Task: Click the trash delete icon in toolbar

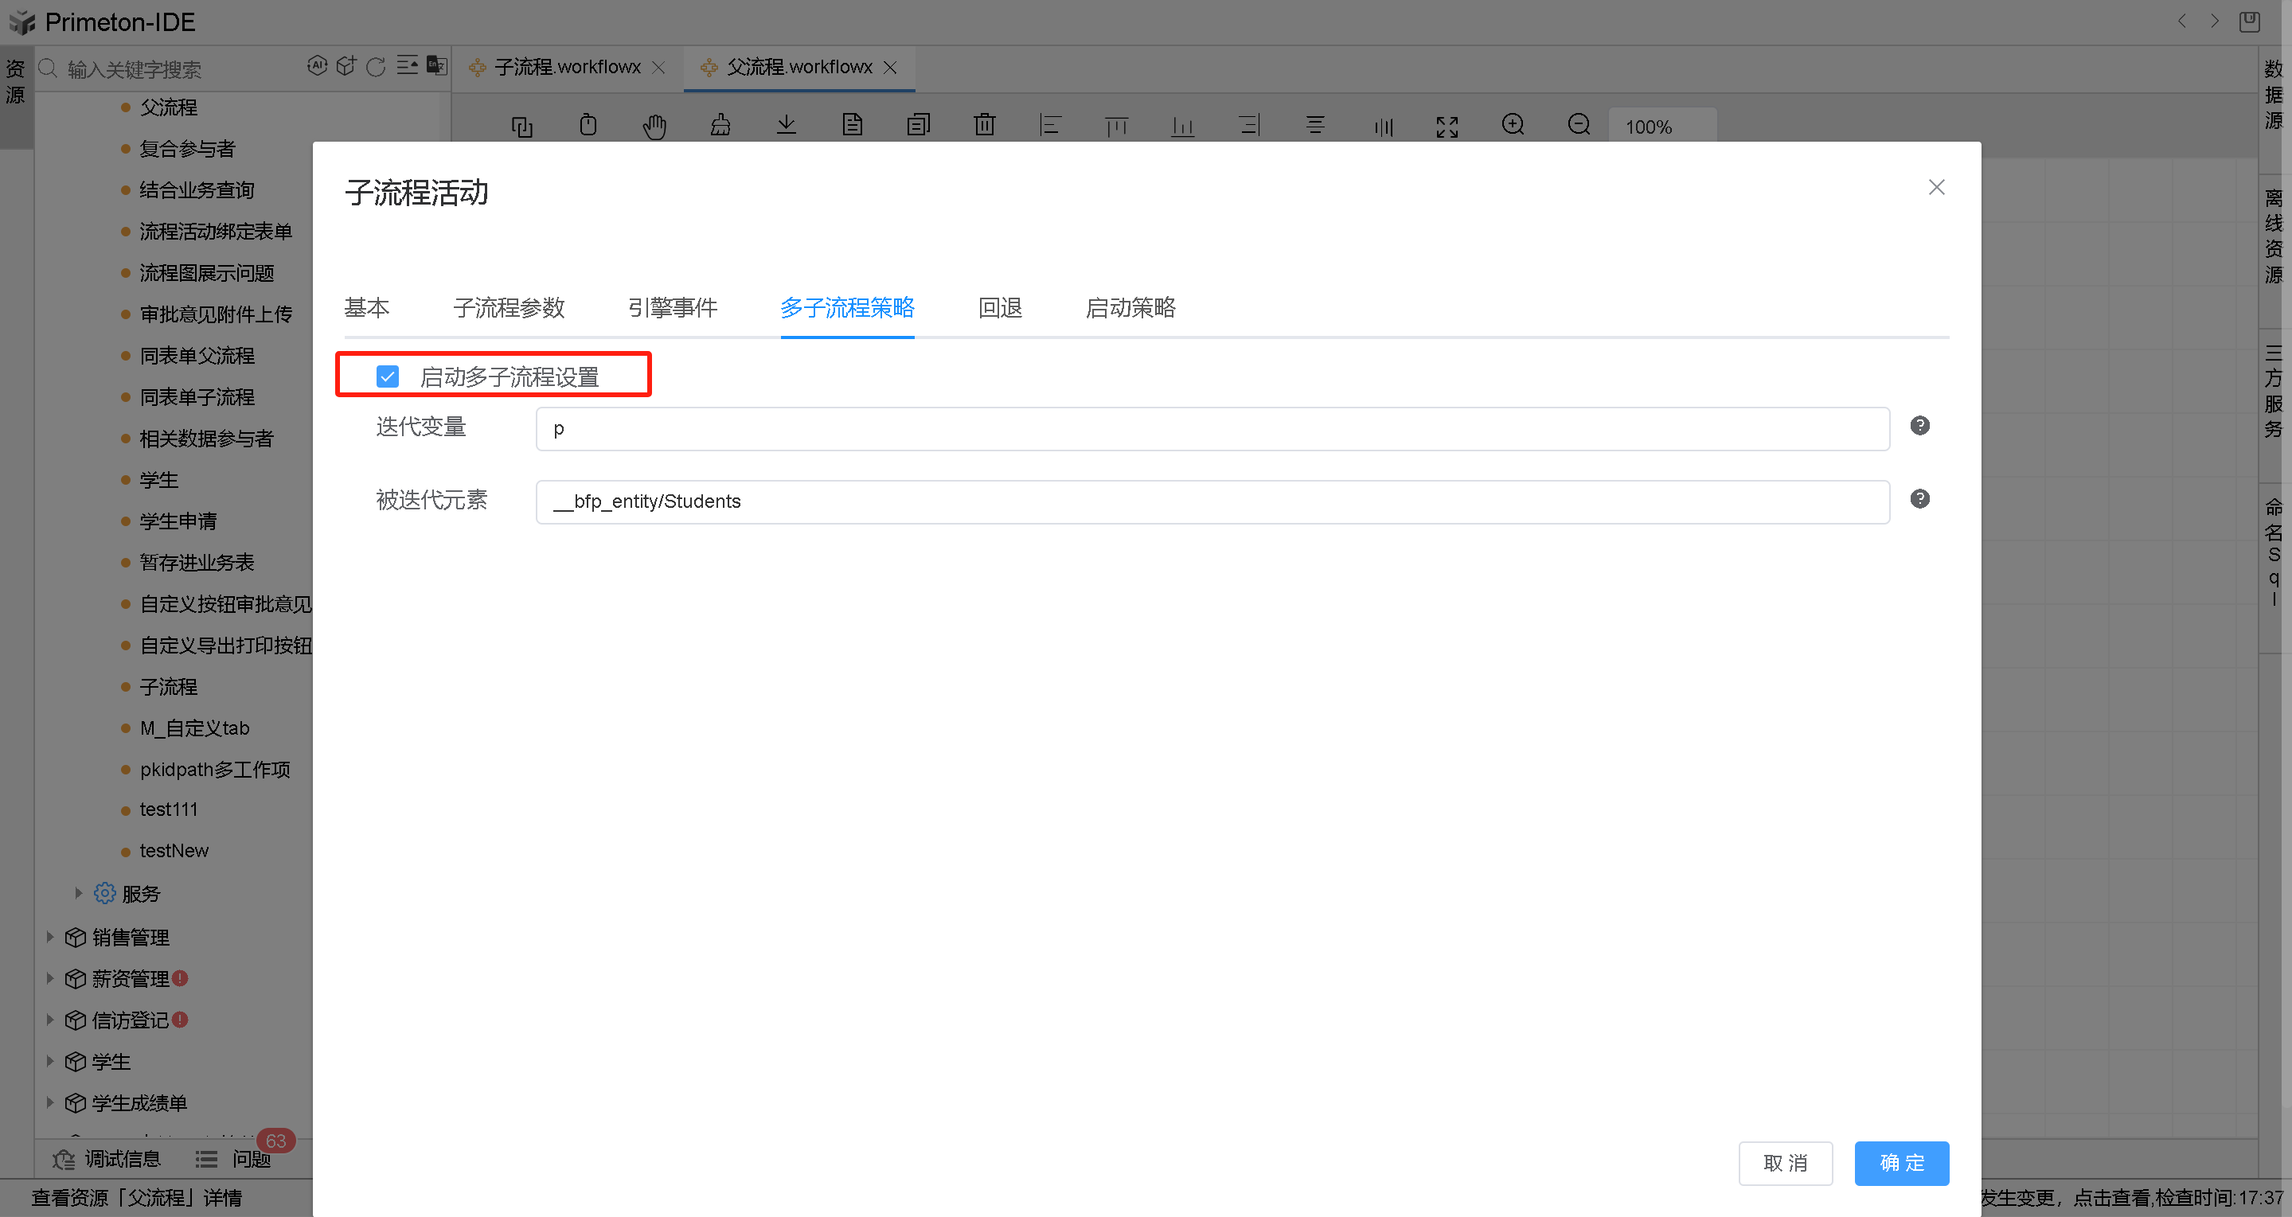Action: (x=984, y=126)
